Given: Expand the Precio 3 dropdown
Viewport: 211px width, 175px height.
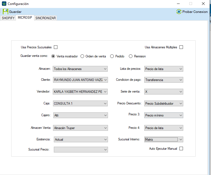Looking at the screenshot, I should pyautogui.click(x=164, y=115).
